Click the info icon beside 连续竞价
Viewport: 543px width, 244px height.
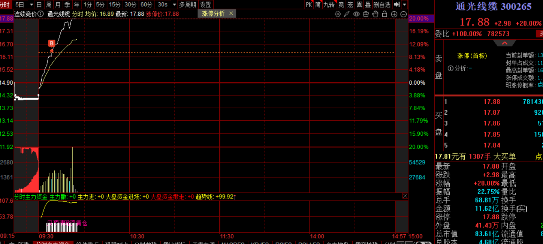point(41,14)
